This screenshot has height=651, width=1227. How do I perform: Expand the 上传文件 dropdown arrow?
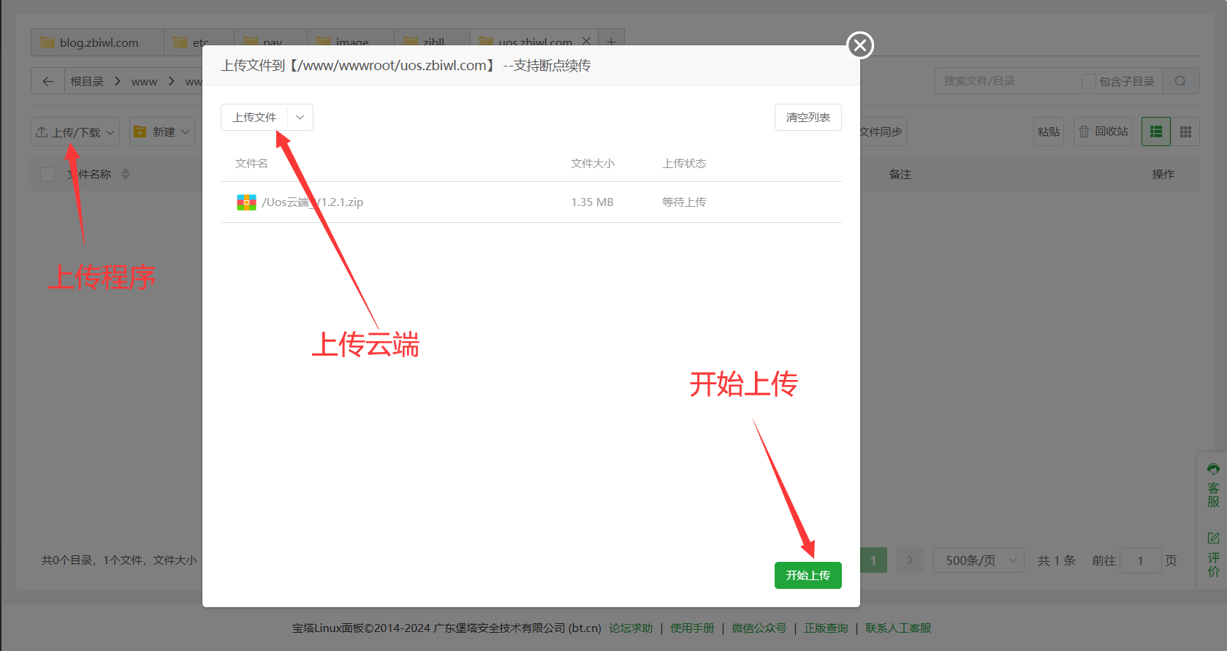(300, 117)
